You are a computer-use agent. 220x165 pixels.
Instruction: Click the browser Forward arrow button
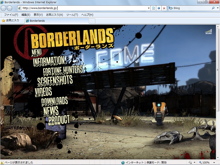coord(10,8)
